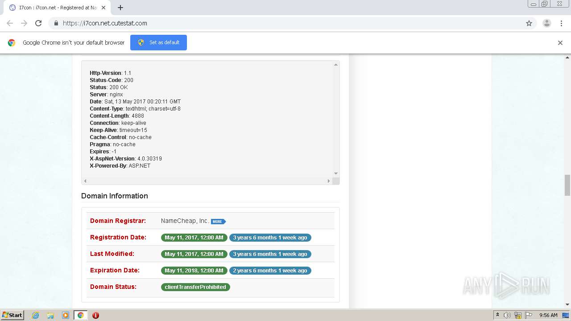Image resolution: width=571 pixels, height=321 pixels.
Task: Open a new browser tab
Action: point(120,8)
